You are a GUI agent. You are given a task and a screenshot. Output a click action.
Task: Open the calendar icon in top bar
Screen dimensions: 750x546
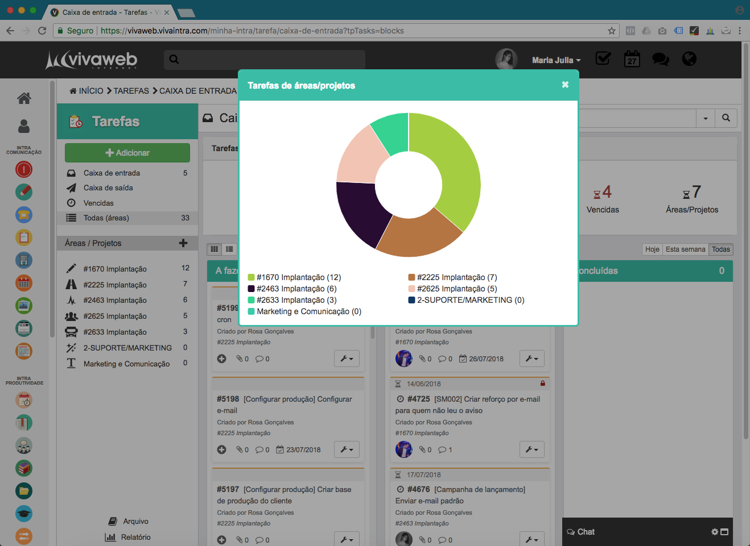(632, 59)
